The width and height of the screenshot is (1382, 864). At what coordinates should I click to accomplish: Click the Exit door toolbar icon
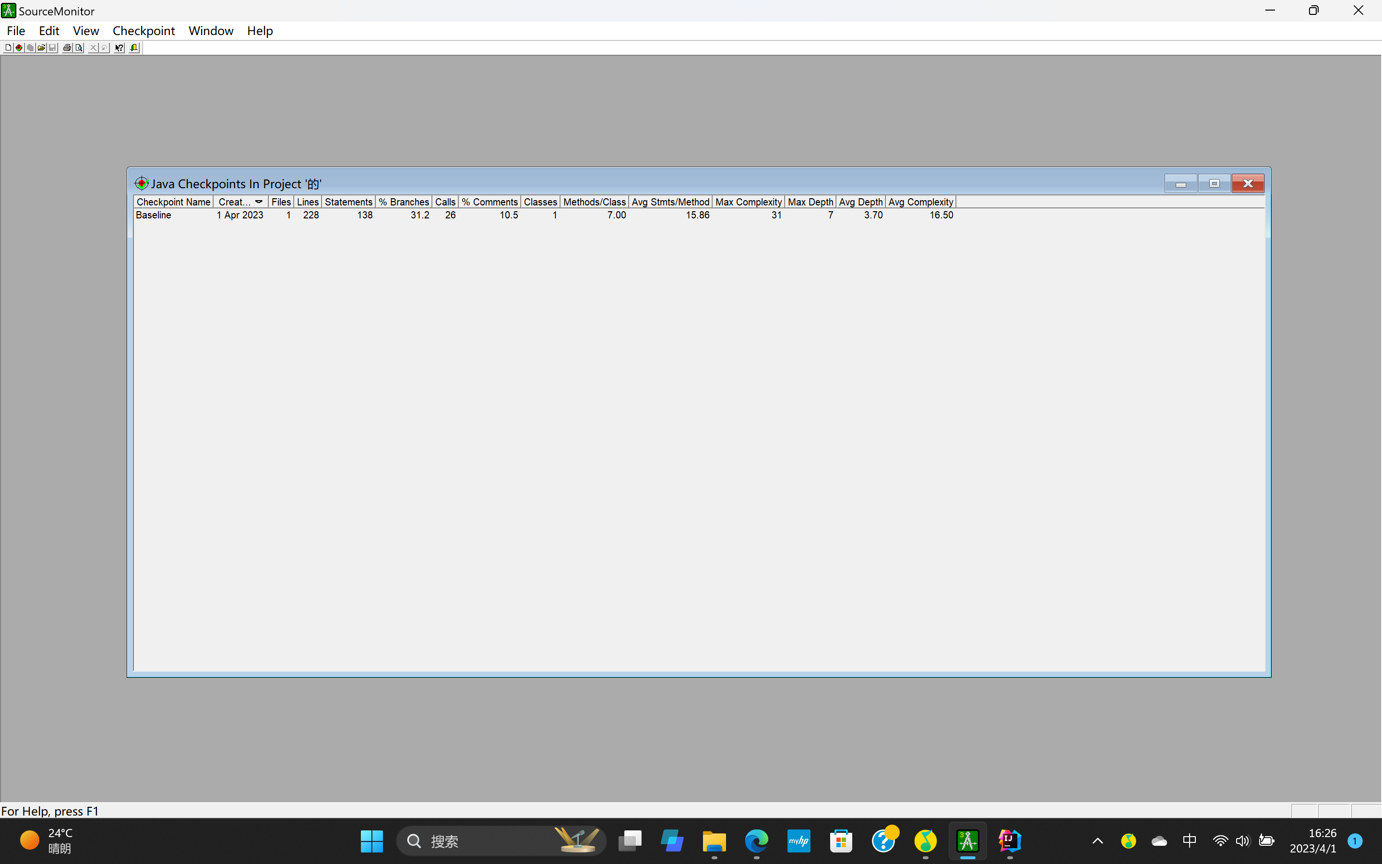134,48
